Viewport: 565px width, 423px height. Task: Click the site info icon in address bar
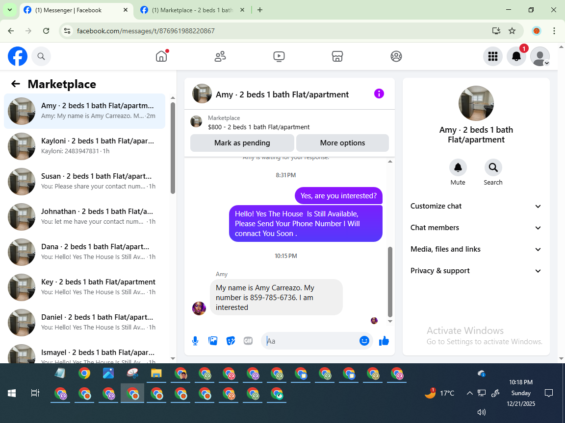[67, 31]
